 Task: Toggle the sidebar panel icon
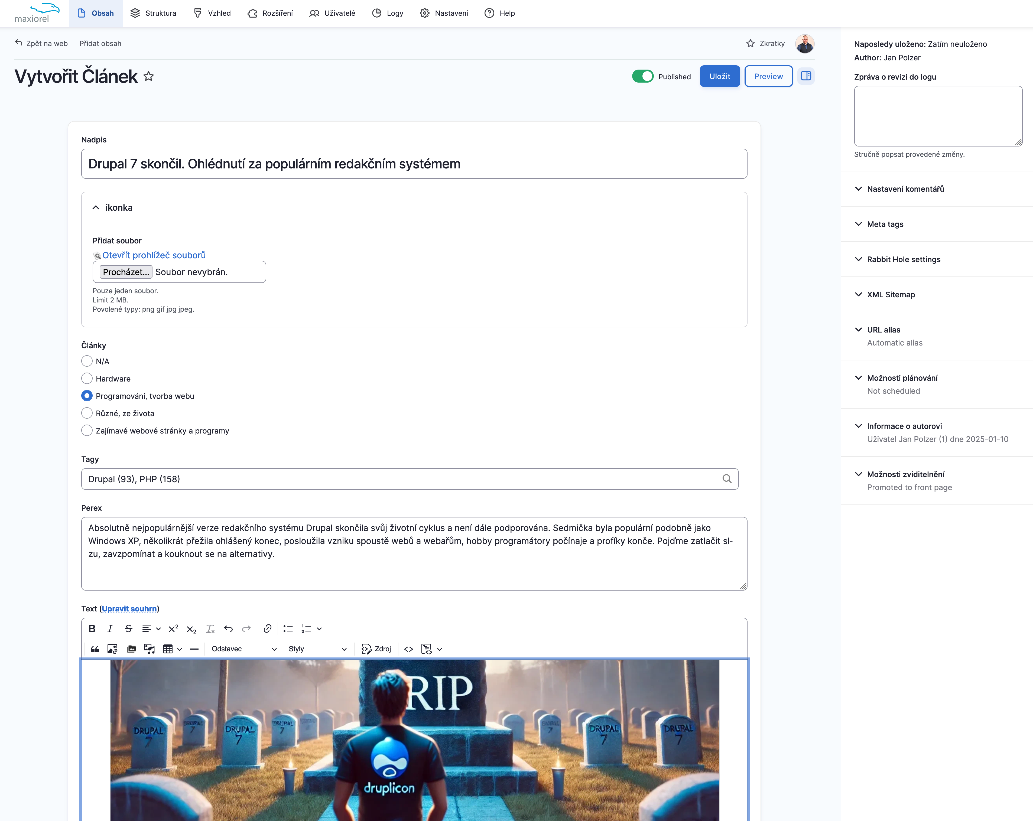coord(806,76)
